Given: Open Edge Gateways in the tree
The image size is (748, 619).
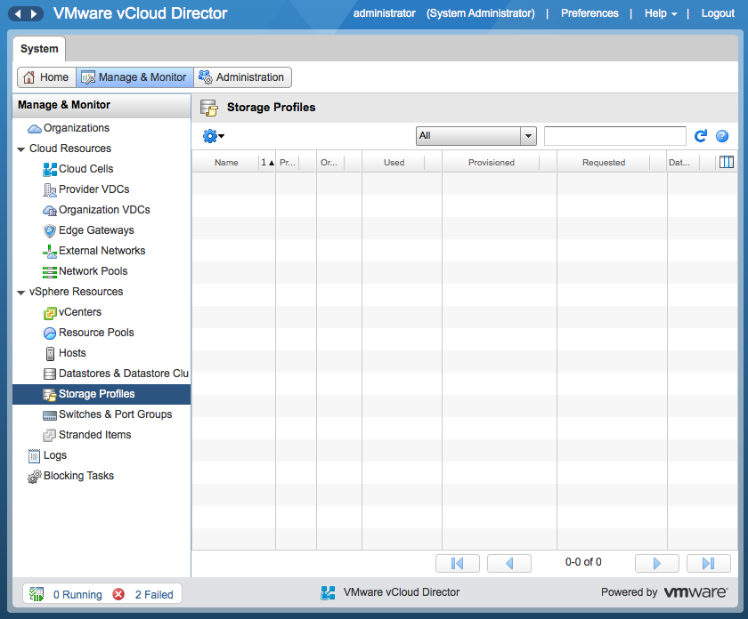Looking at the screenshot, I should [96, 230].
